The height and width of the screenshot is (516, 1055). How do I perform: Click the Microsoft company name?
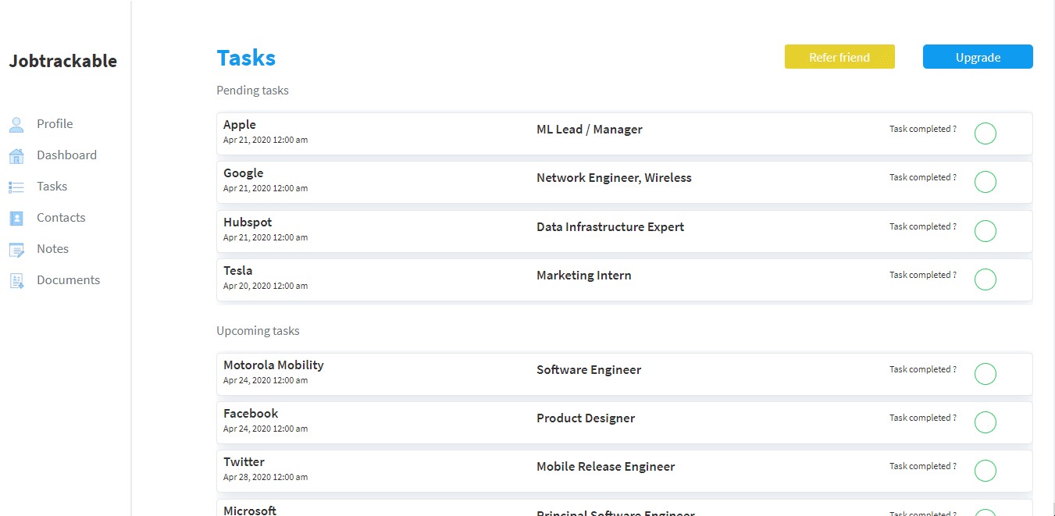pyautogui.click(x=250, y=511)
